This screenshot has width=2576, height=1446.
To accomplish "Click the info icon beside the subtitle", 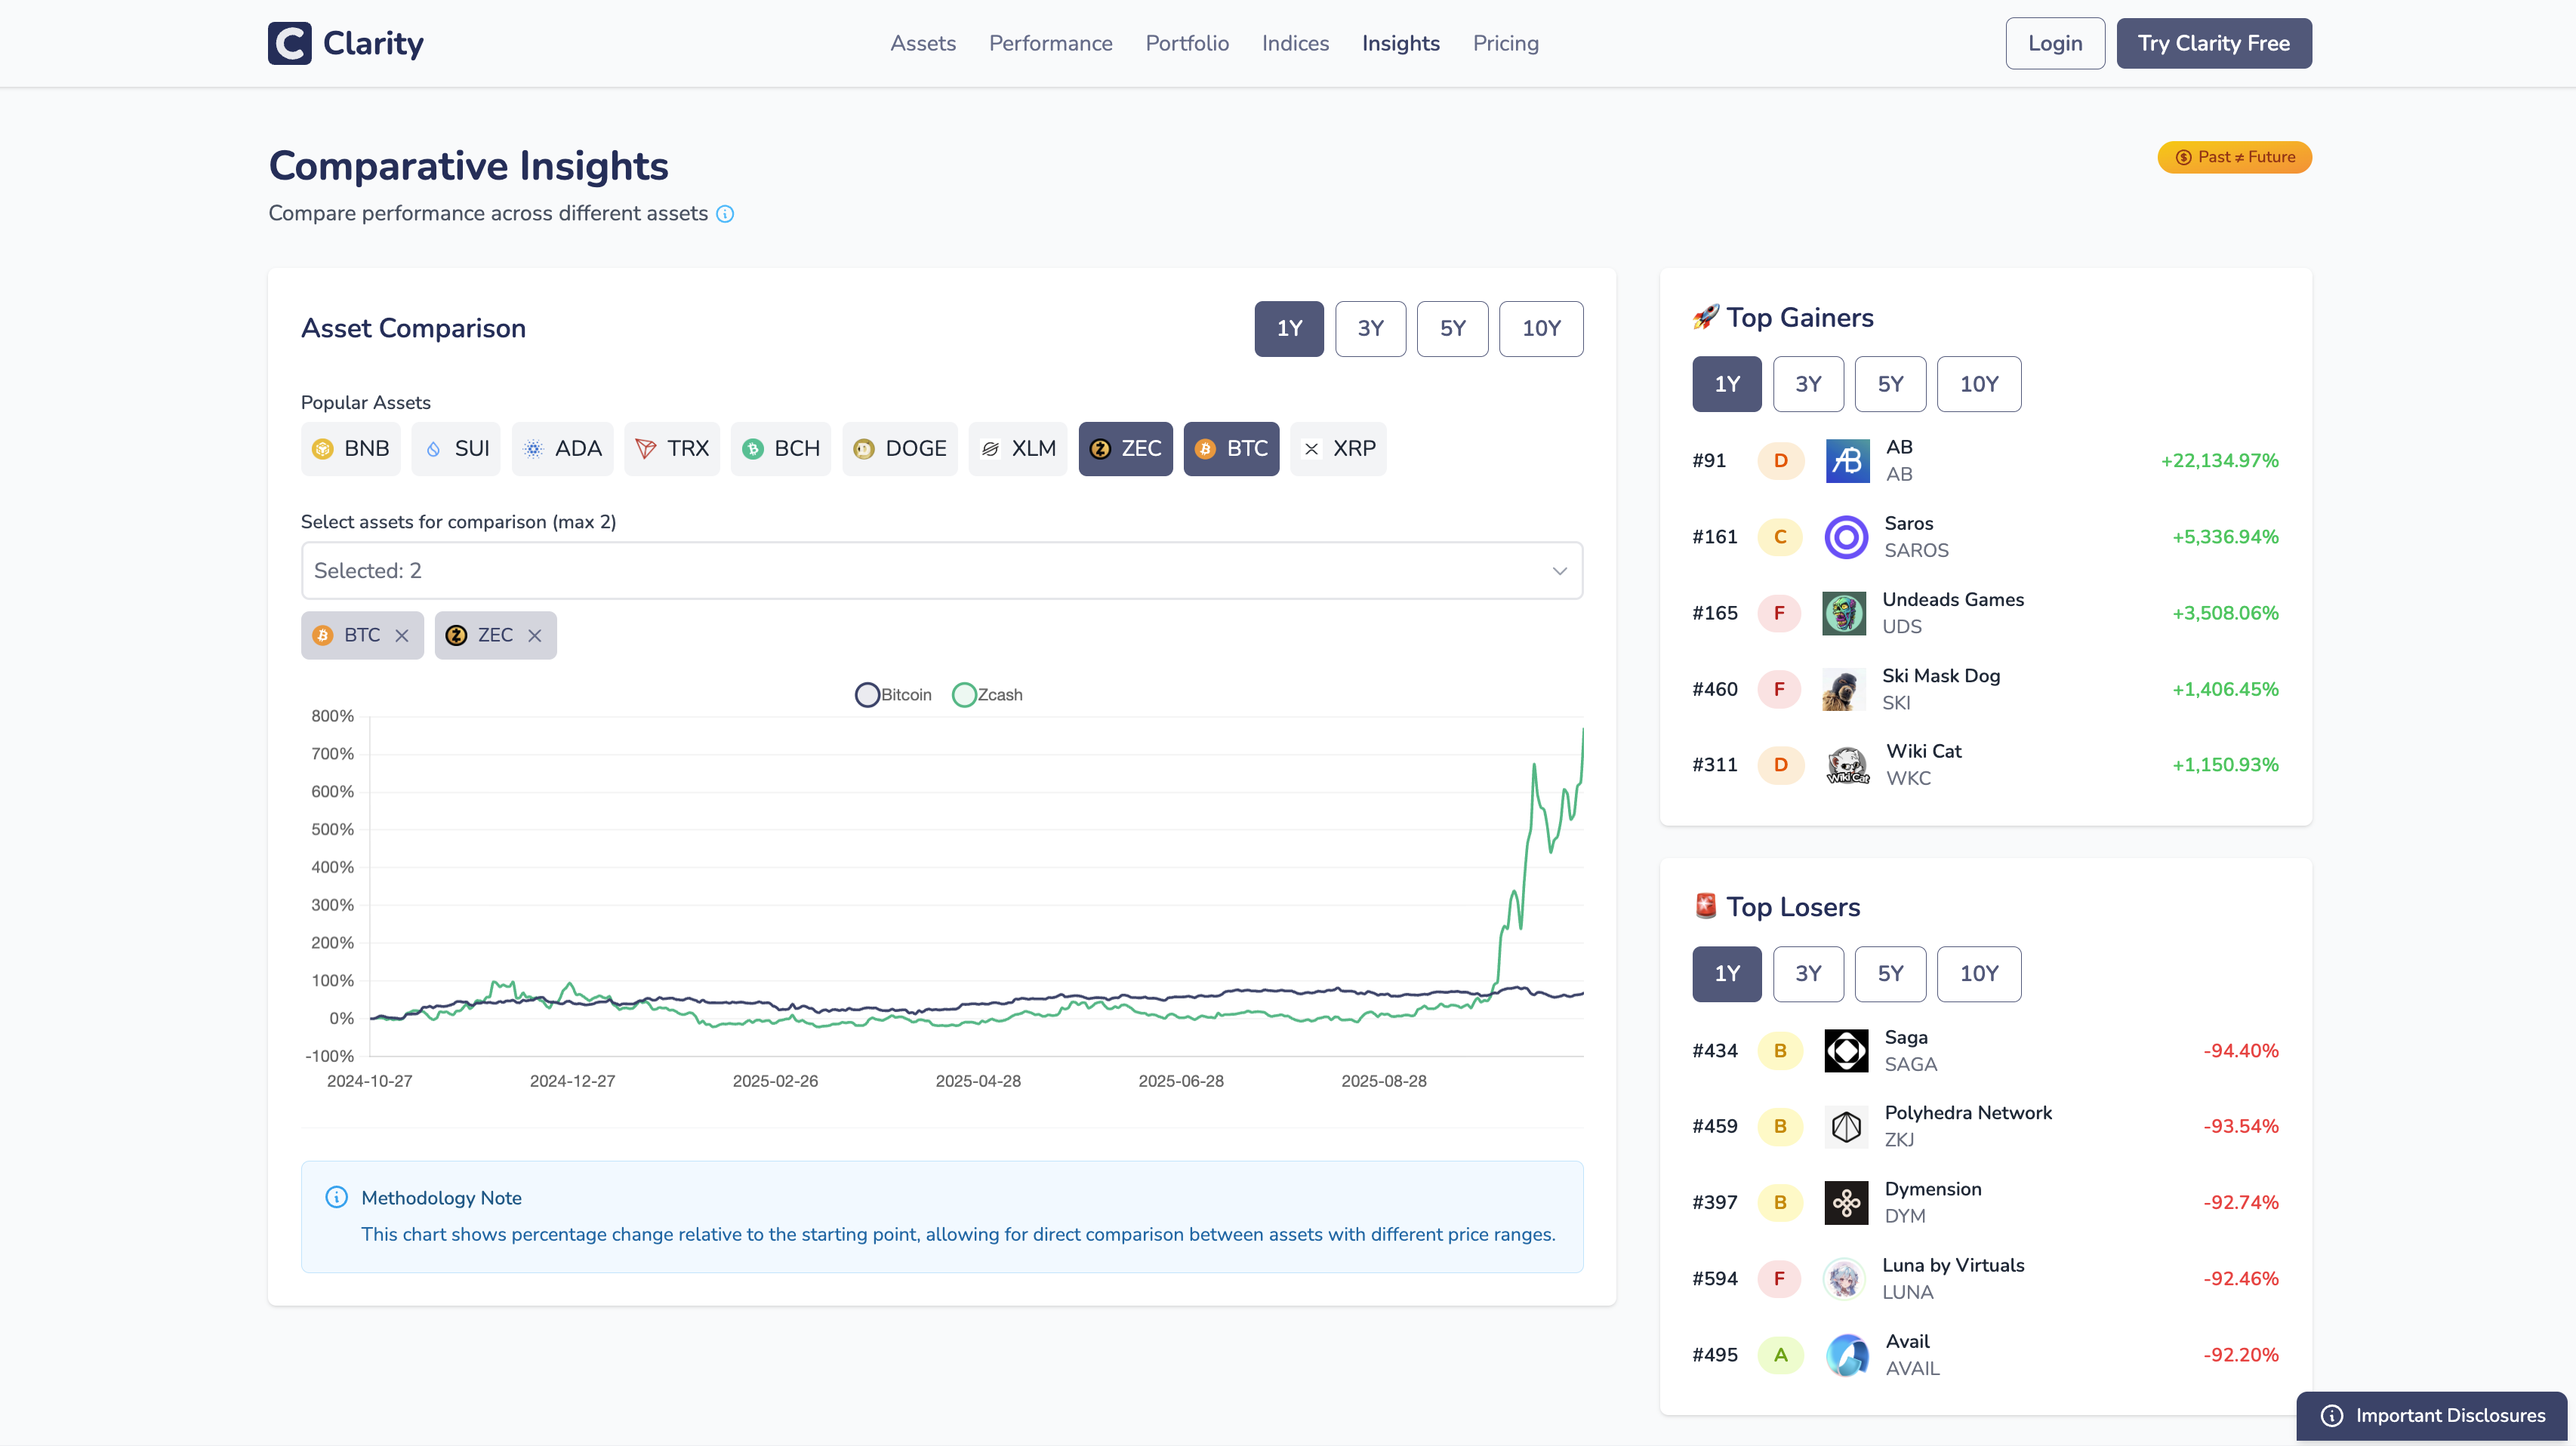I will 725,214.
